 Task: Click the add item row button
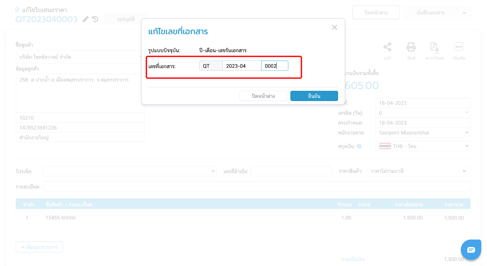39,247
